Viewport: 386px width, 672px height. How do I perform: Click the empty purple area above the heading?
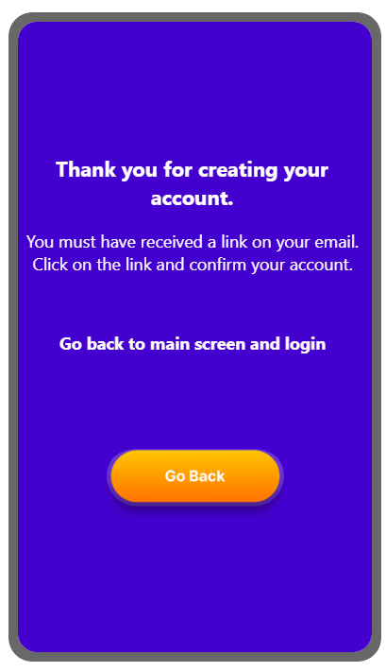point(194,90)
